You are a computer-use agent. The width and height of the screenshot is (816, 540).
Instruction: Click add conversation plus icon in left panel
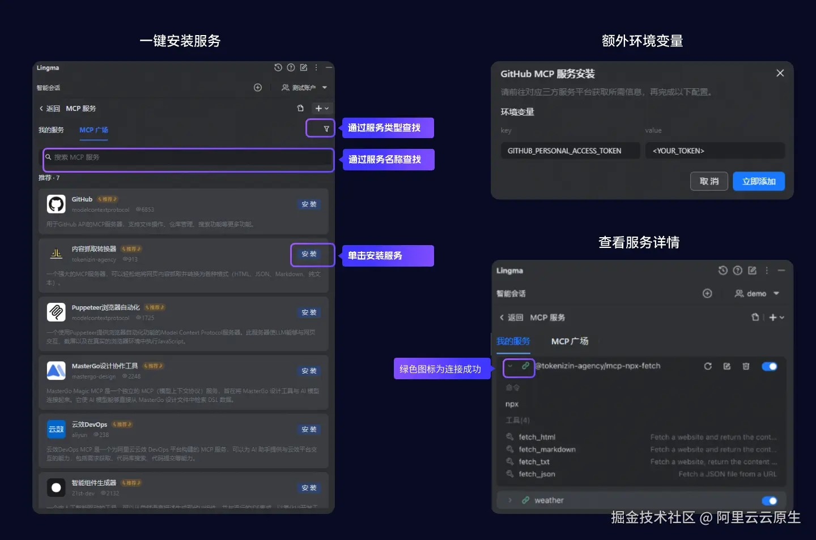[258, 87]
